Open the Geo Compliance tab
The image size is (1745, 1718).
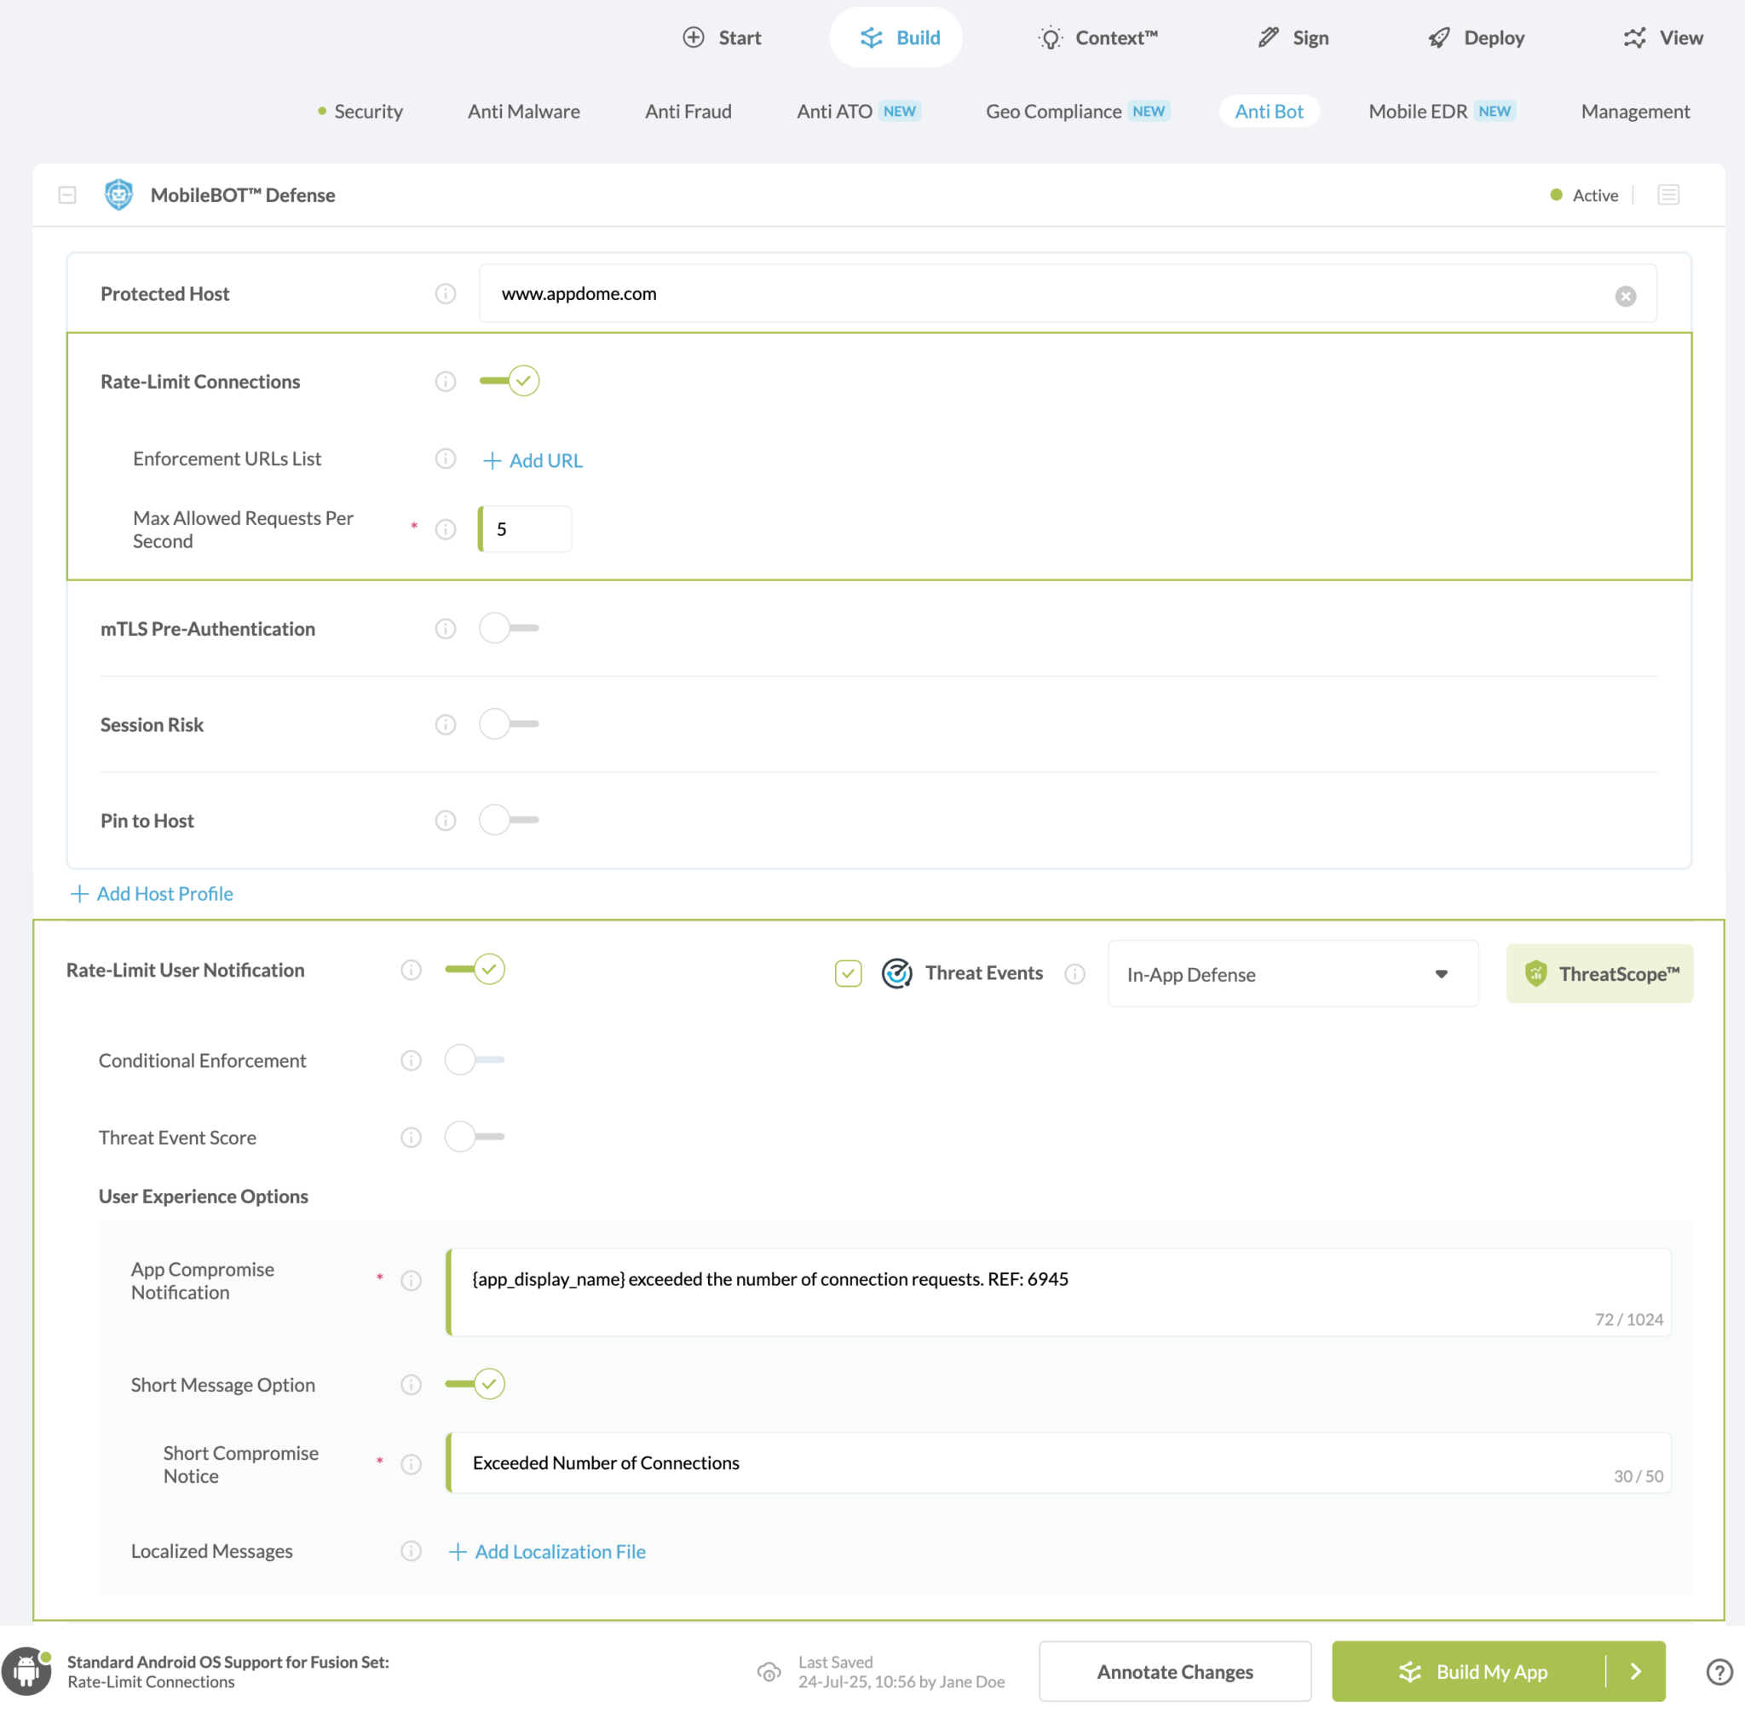1053,111
